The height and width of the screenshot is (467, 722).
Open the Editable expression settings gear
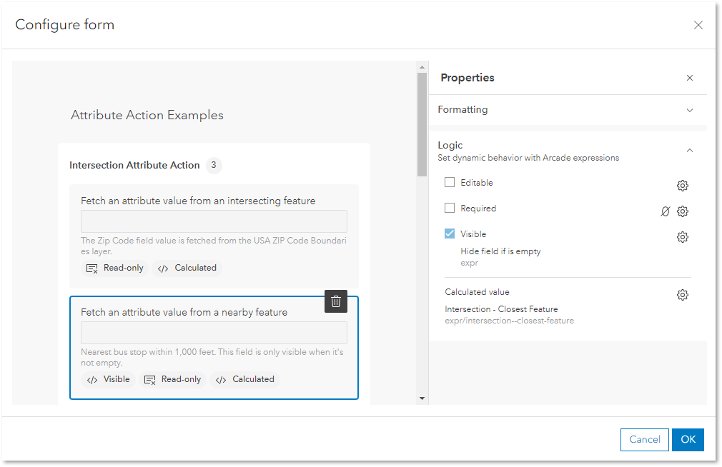pos(682,185)
